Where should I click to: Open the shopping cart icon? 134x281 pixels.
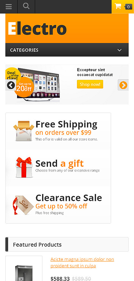(x=118, y=6)
